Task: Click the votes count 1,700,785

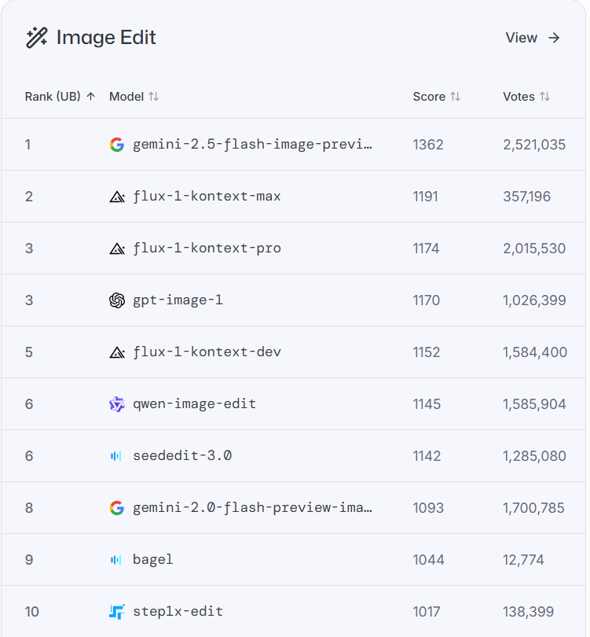Action: coord(533,508)
